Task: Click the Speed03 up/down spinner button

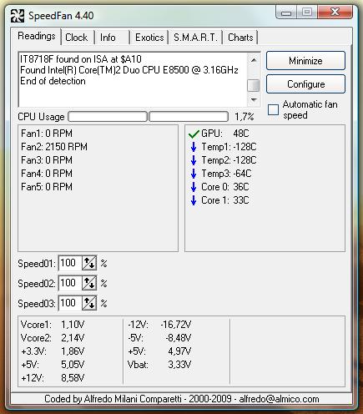Action: pyautogui.click(x=89, y=303)
